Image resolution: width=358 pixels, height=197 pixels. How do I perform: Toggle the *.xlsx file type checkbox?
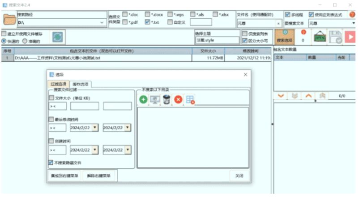pyautogui.click(x=215, y=14)
